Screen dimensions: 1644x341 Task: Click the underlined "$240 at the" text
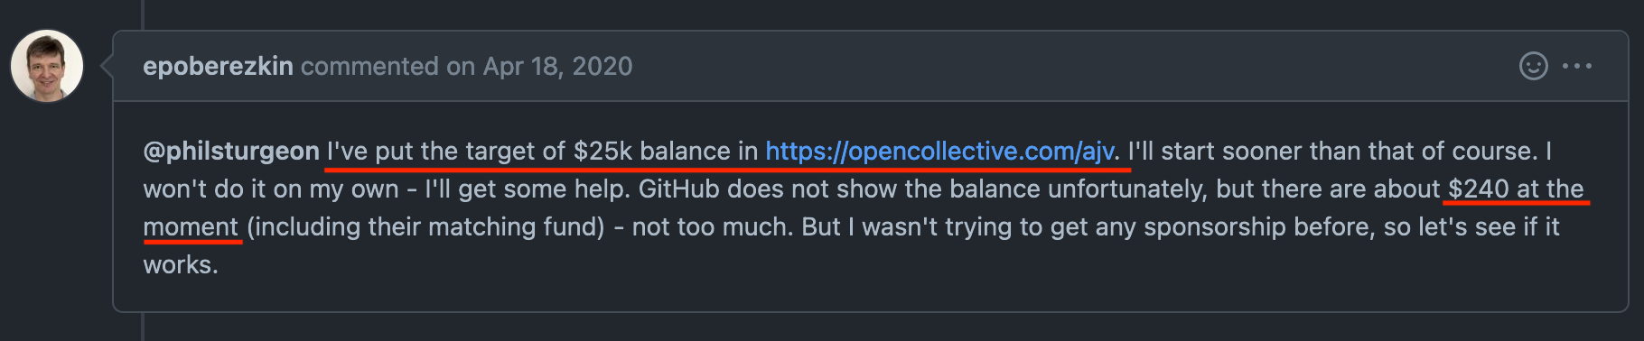(1516, 189)
